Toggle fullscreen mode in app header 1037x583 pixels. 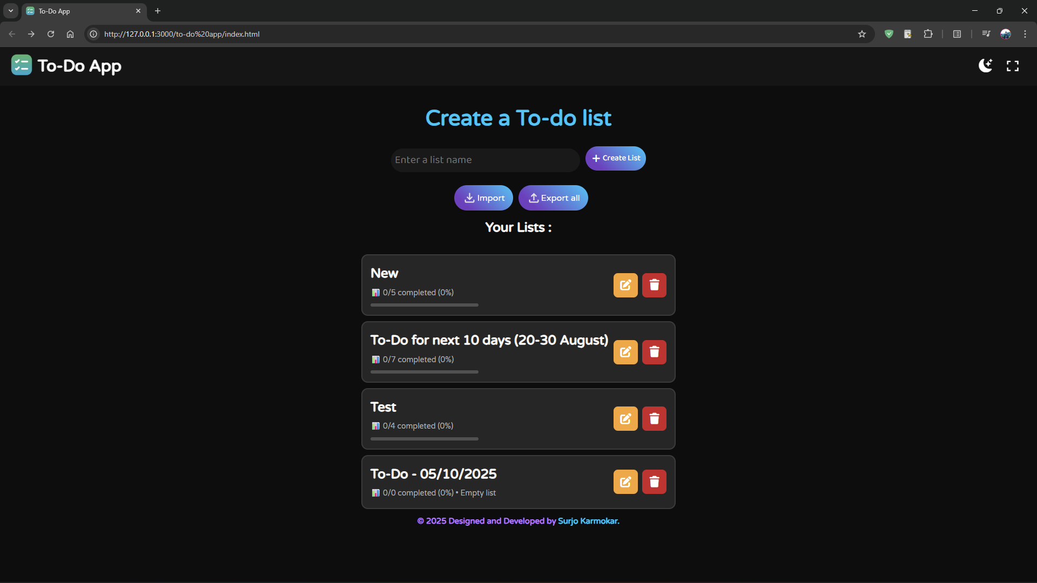[x=1013, y=66]
